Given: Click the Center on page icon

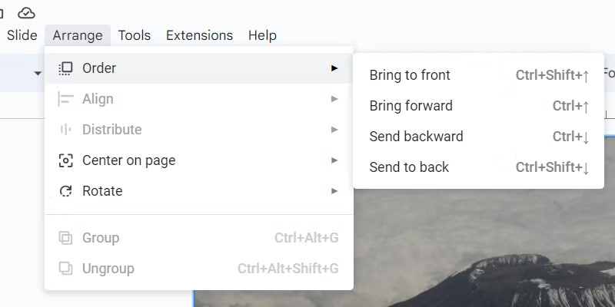Looking at the screenshot, I should (66, 160).
